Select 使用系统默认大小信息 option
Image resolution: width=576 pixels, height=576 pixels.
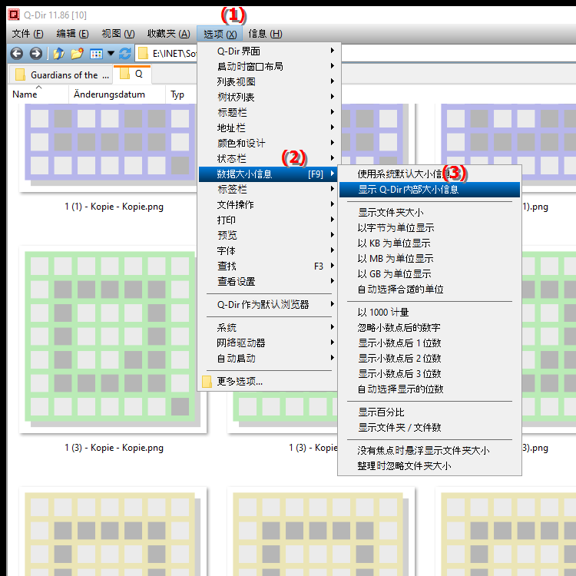click(429, 174)
